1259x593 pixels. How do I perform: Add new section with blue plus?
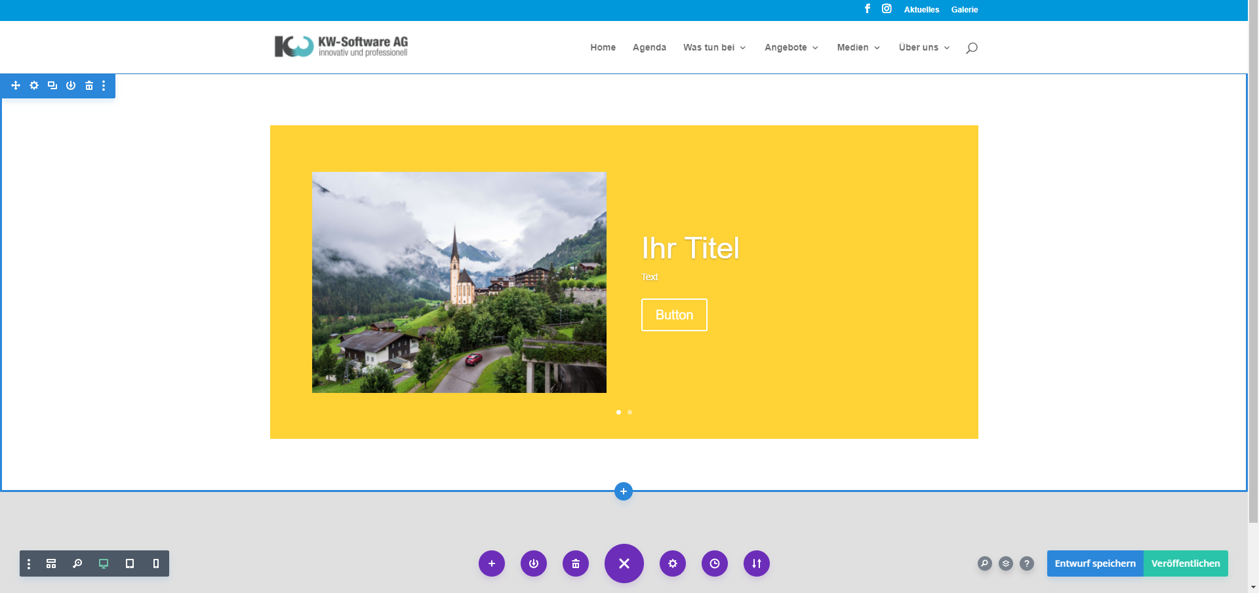pyautogui.click(x=623, y=491)
